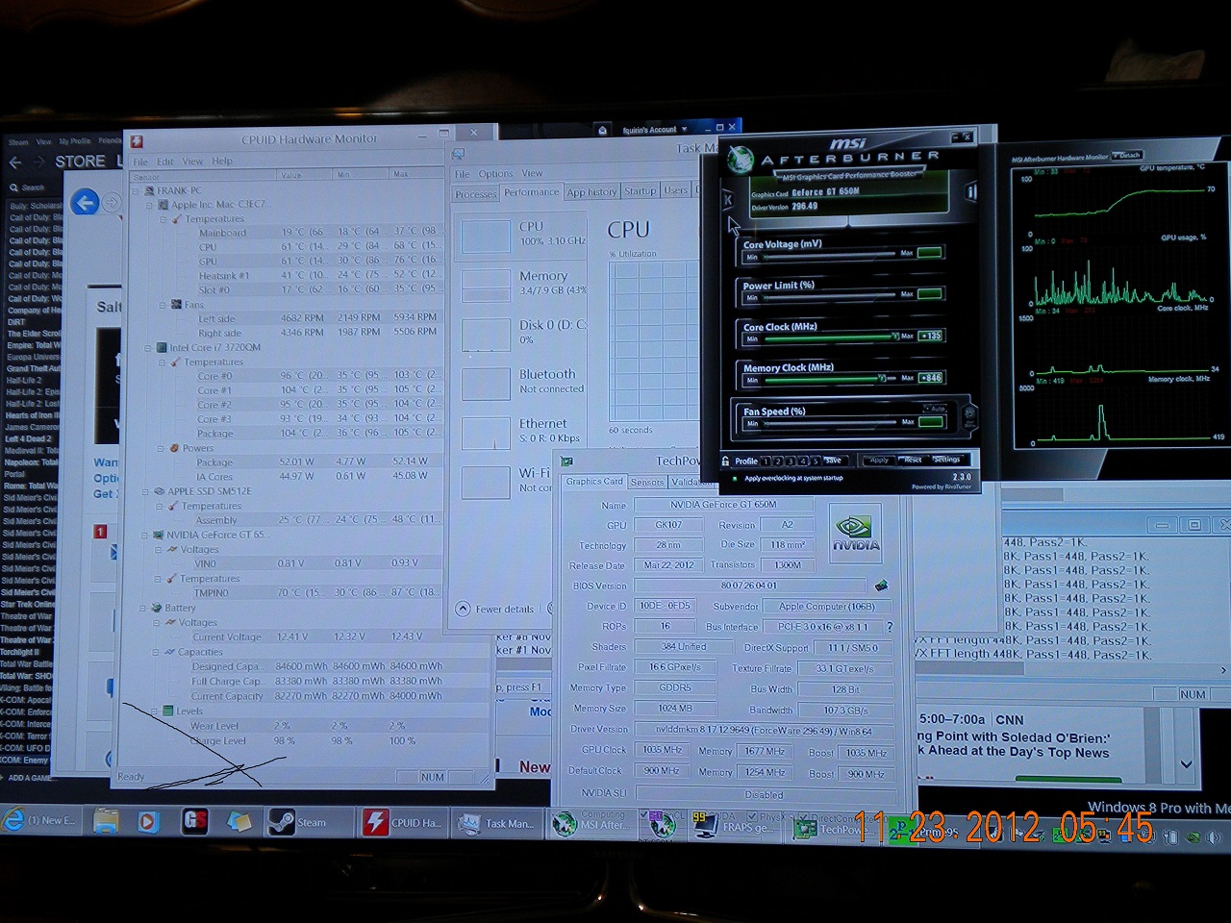1231x923 pixels.
Task: Collapse the APPLE SSD SM512E node
Action: pyautogui.click(x=147, y=491)
